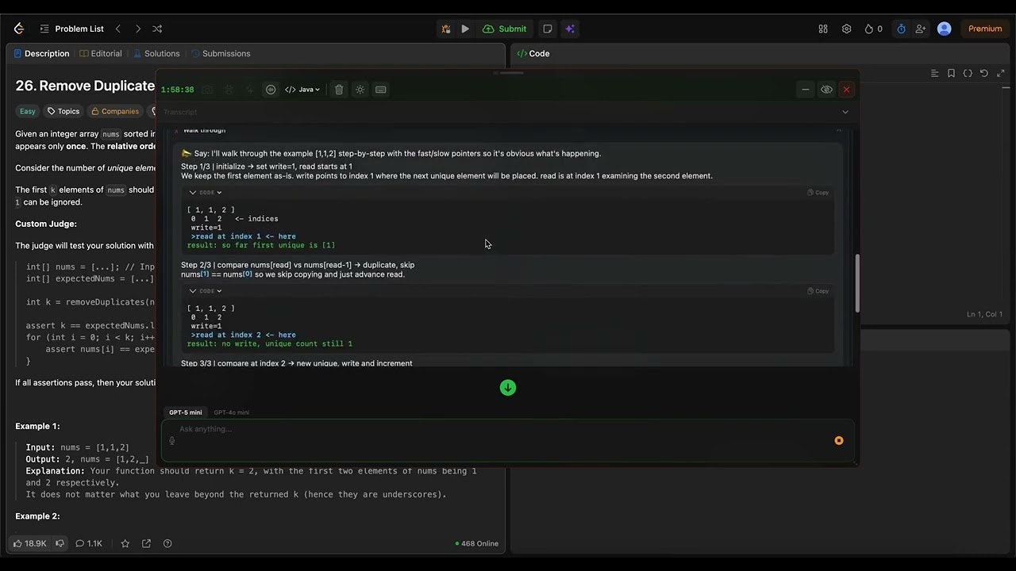The image size is (1016, 571).
Task: Star the problem as favorite
Action: tap(125, 543)
